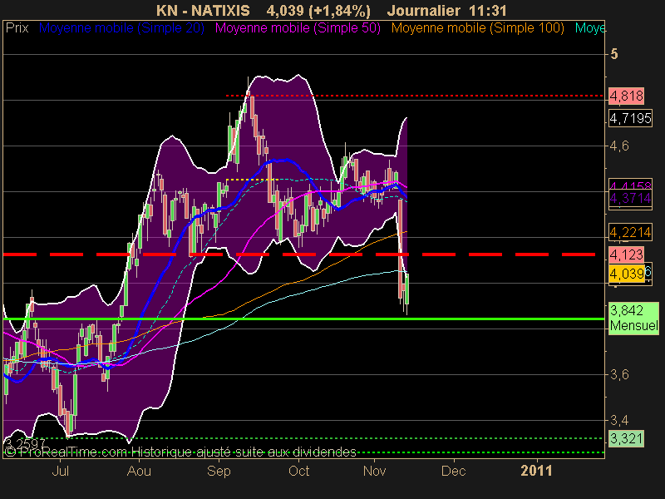Click the solid green Mensuel support line
Screen dimensions: 665x499
coord(303,319)
